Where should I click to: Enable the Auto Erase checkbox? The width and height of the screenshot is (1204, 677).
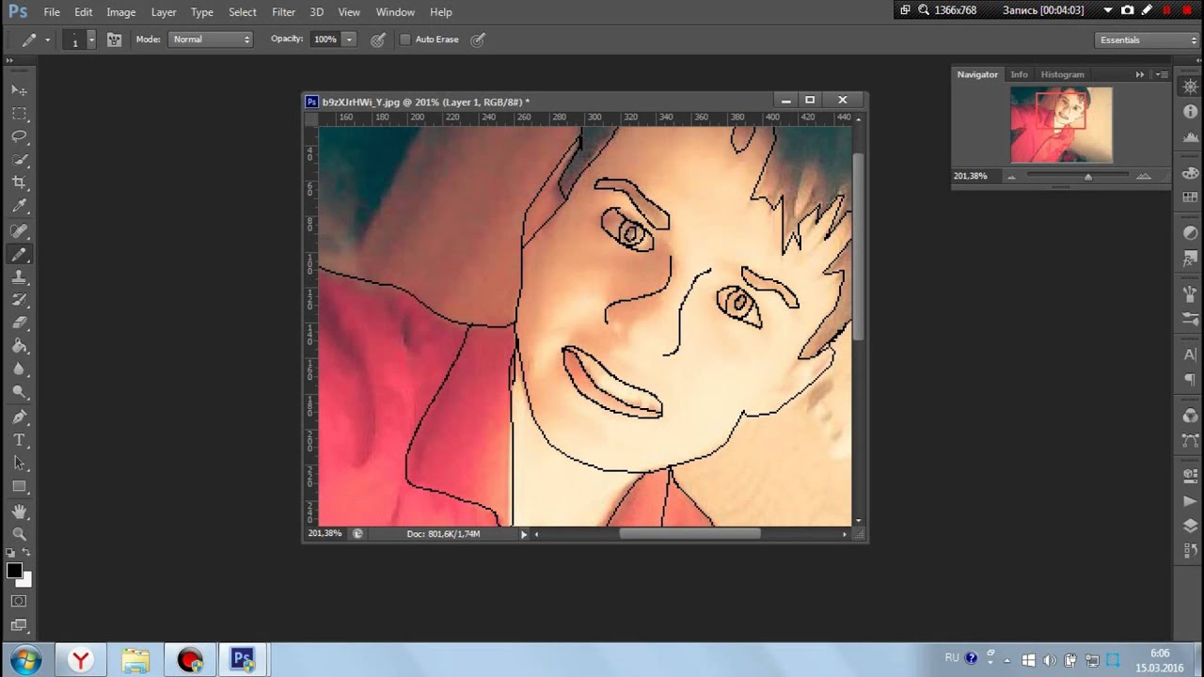click(405, 39)
